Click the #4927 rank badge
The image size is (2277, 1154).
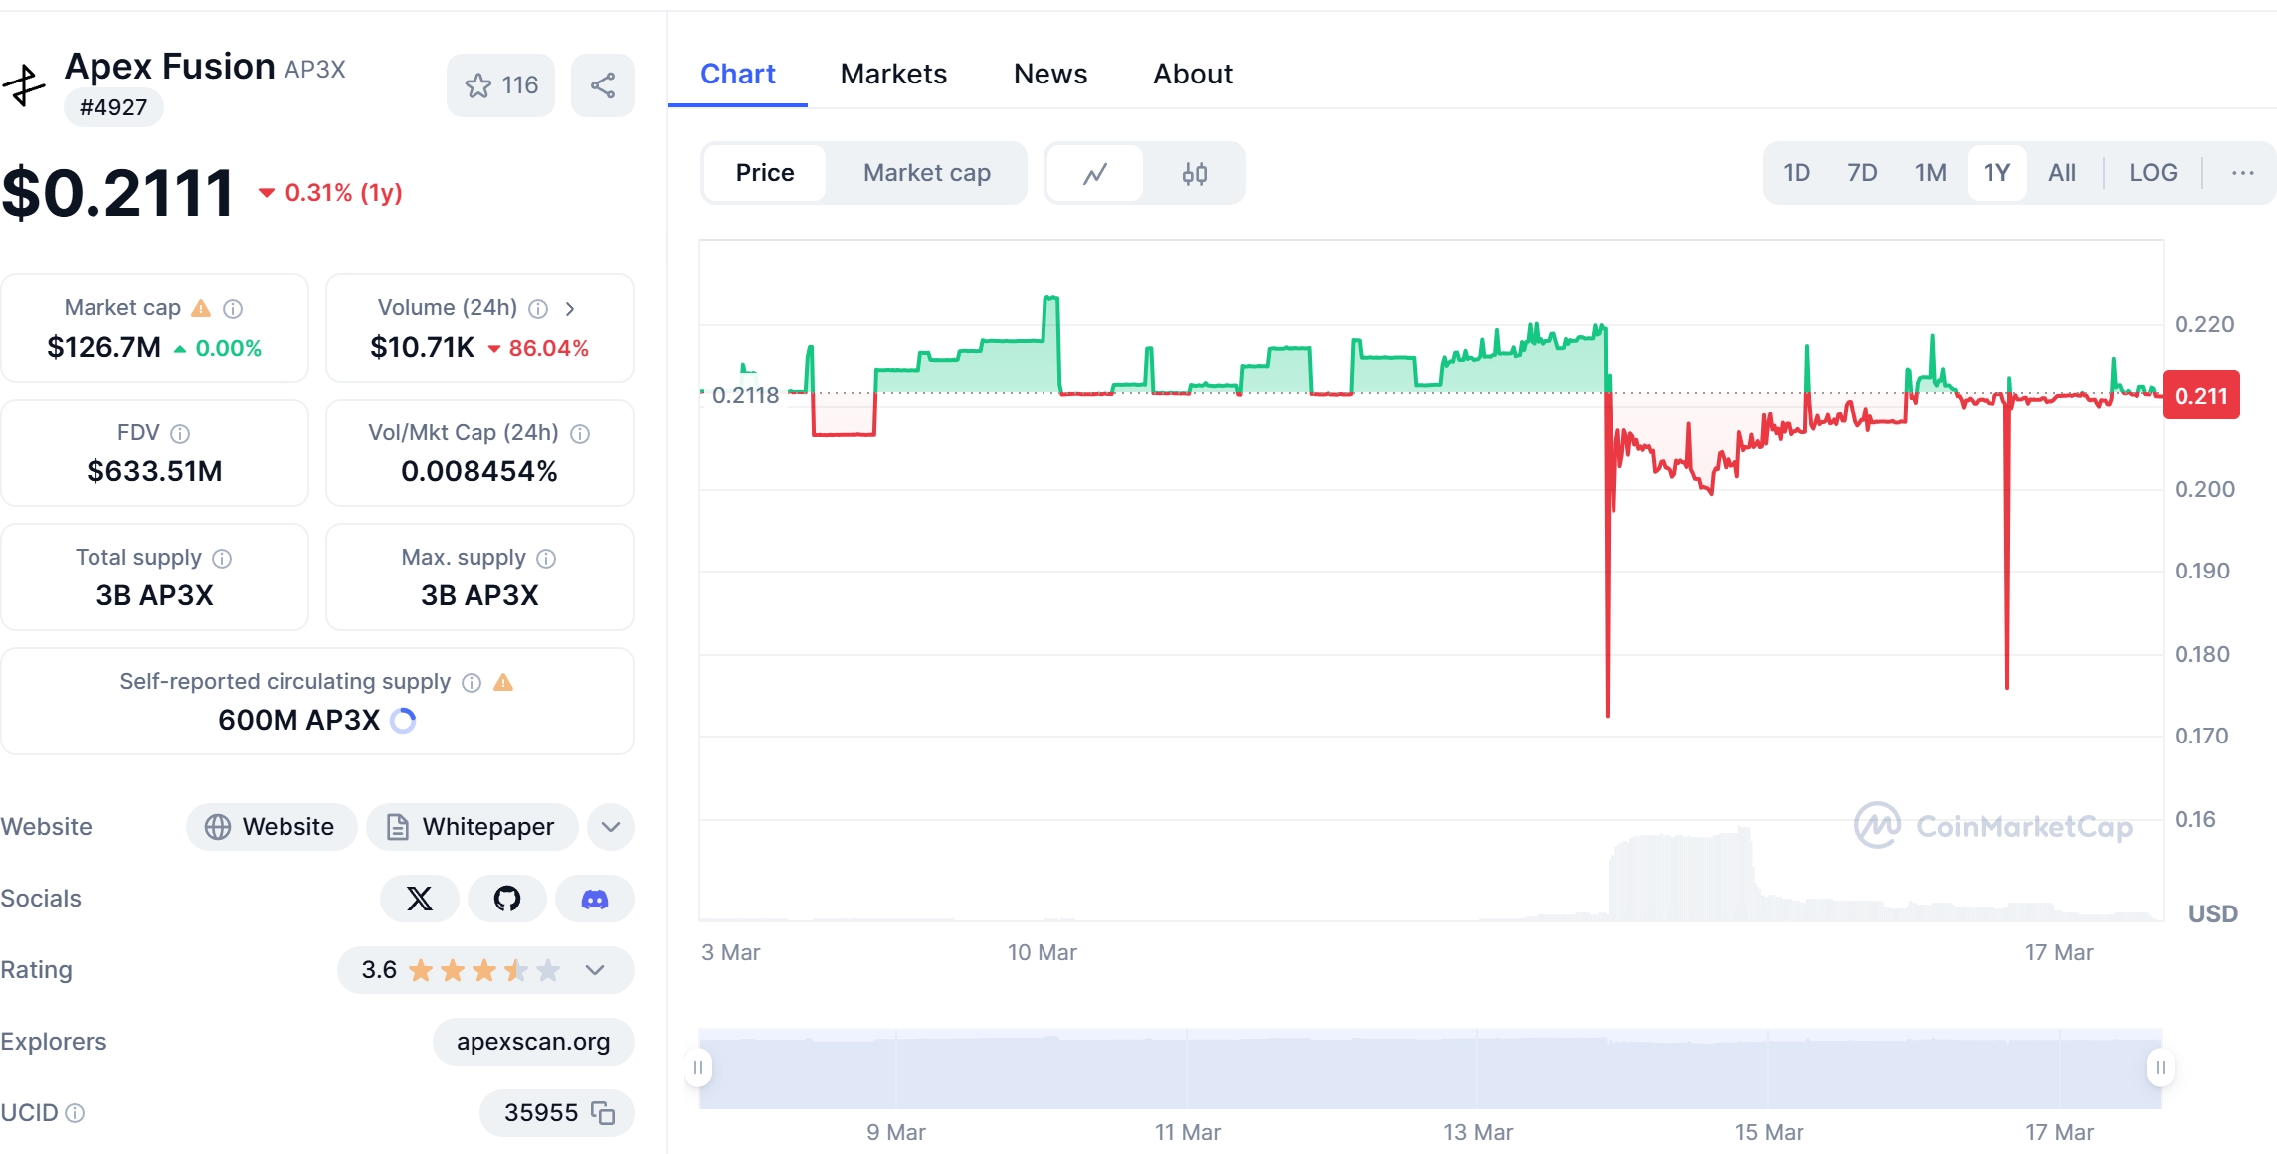coord(113,107)
